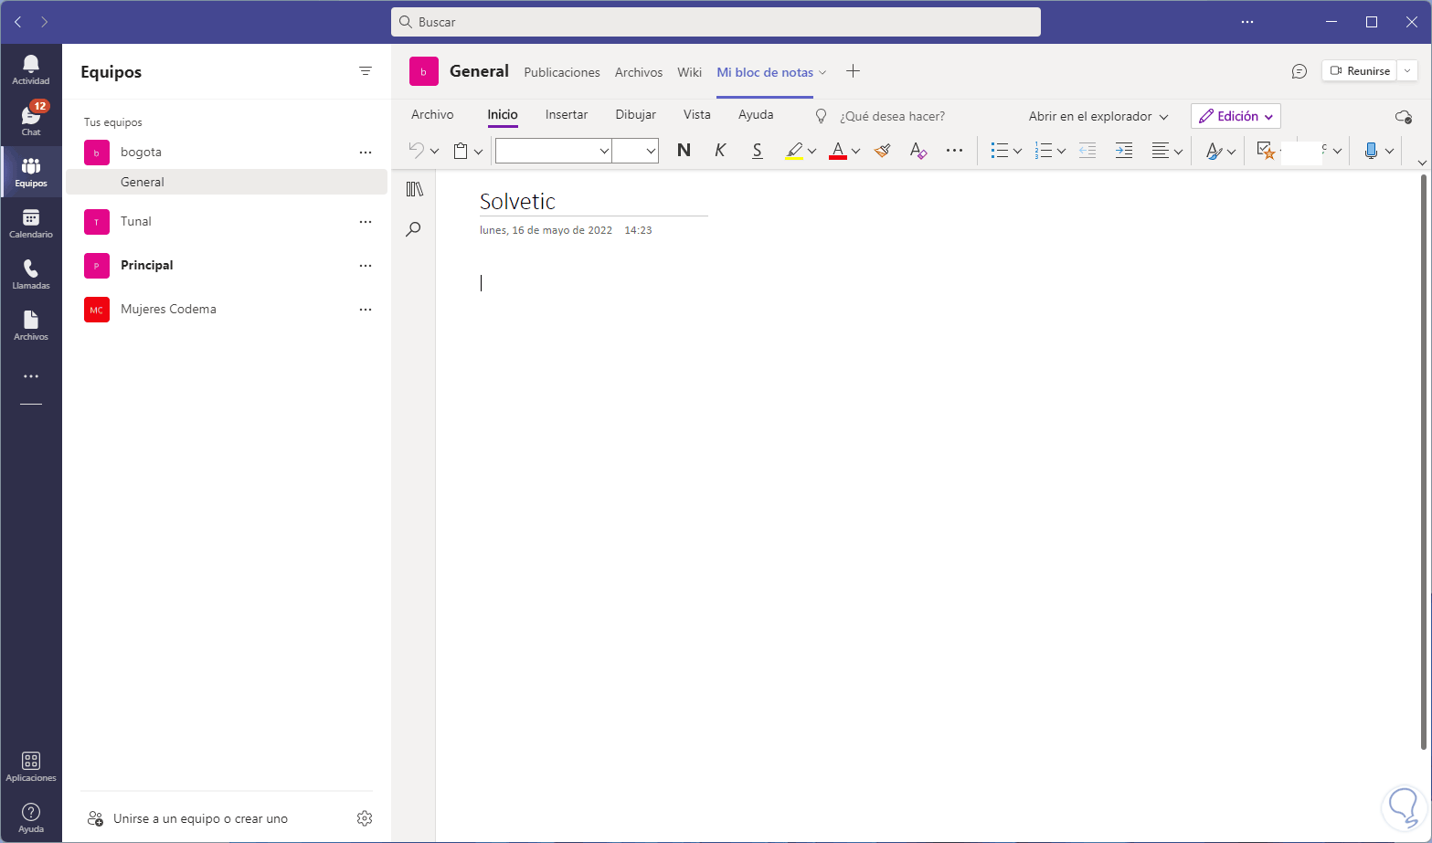Image resolution: width=1432 pixels, height=843 pixels.
Task: Open the channel conversation panel icon
Action: click(1299, 71)
